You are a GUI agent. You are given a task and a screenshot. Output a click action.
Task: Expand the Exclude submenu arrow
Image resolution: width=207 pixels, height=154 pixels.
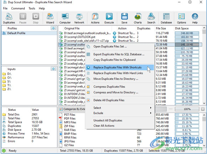[151, 113]
